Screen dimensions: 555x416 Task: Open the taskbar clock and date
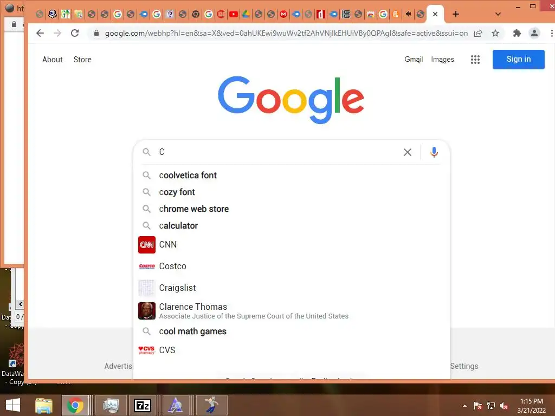coord(531,406)
